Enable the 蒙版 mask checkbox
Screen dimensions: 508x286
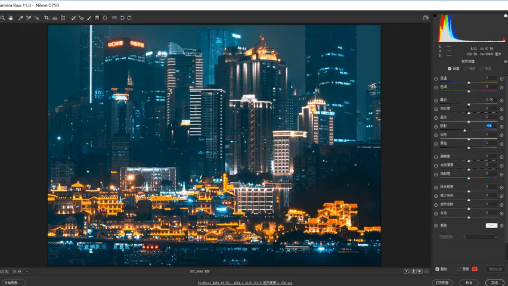point(459,269)
